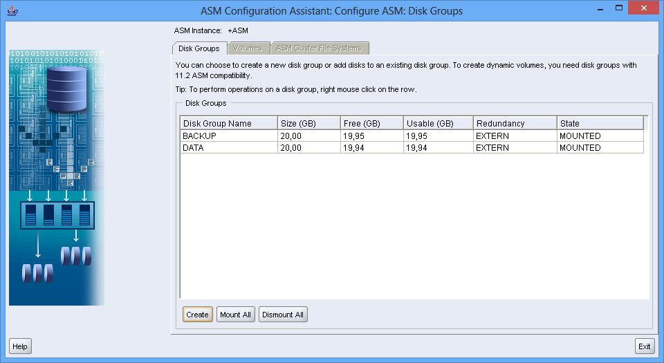Switch to the Disk Groups tab
The height and width of the screenshot is (363, 664).
[x=199, y=48]
